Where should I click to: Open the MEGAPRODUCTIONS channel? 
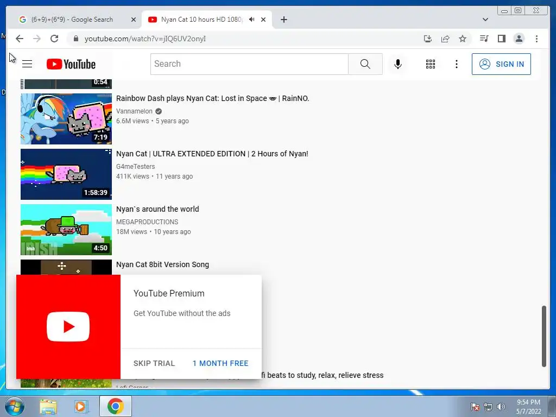pos(147,222)
